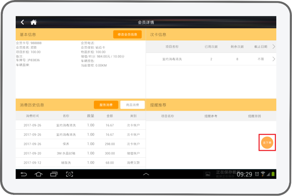Switch to 商品消费 tab
This screenshot has height=196, width=292.
[x=132, y=105]
